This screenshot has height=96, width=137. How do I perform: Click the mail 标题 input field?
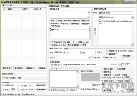[x=116, y=13]
